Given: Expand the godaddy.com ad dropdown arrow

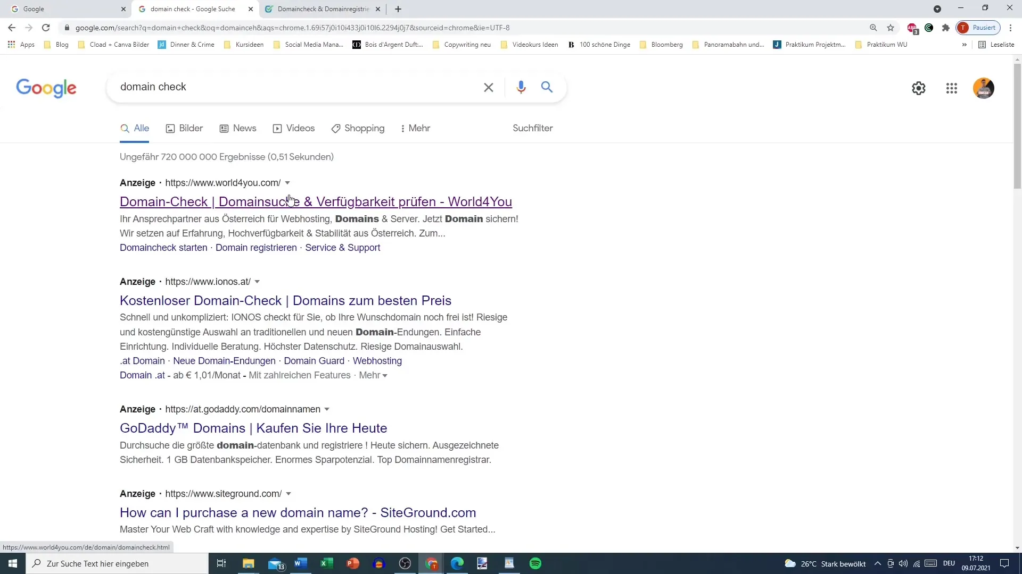Looking at the screenshot, I should click(327, 409).
